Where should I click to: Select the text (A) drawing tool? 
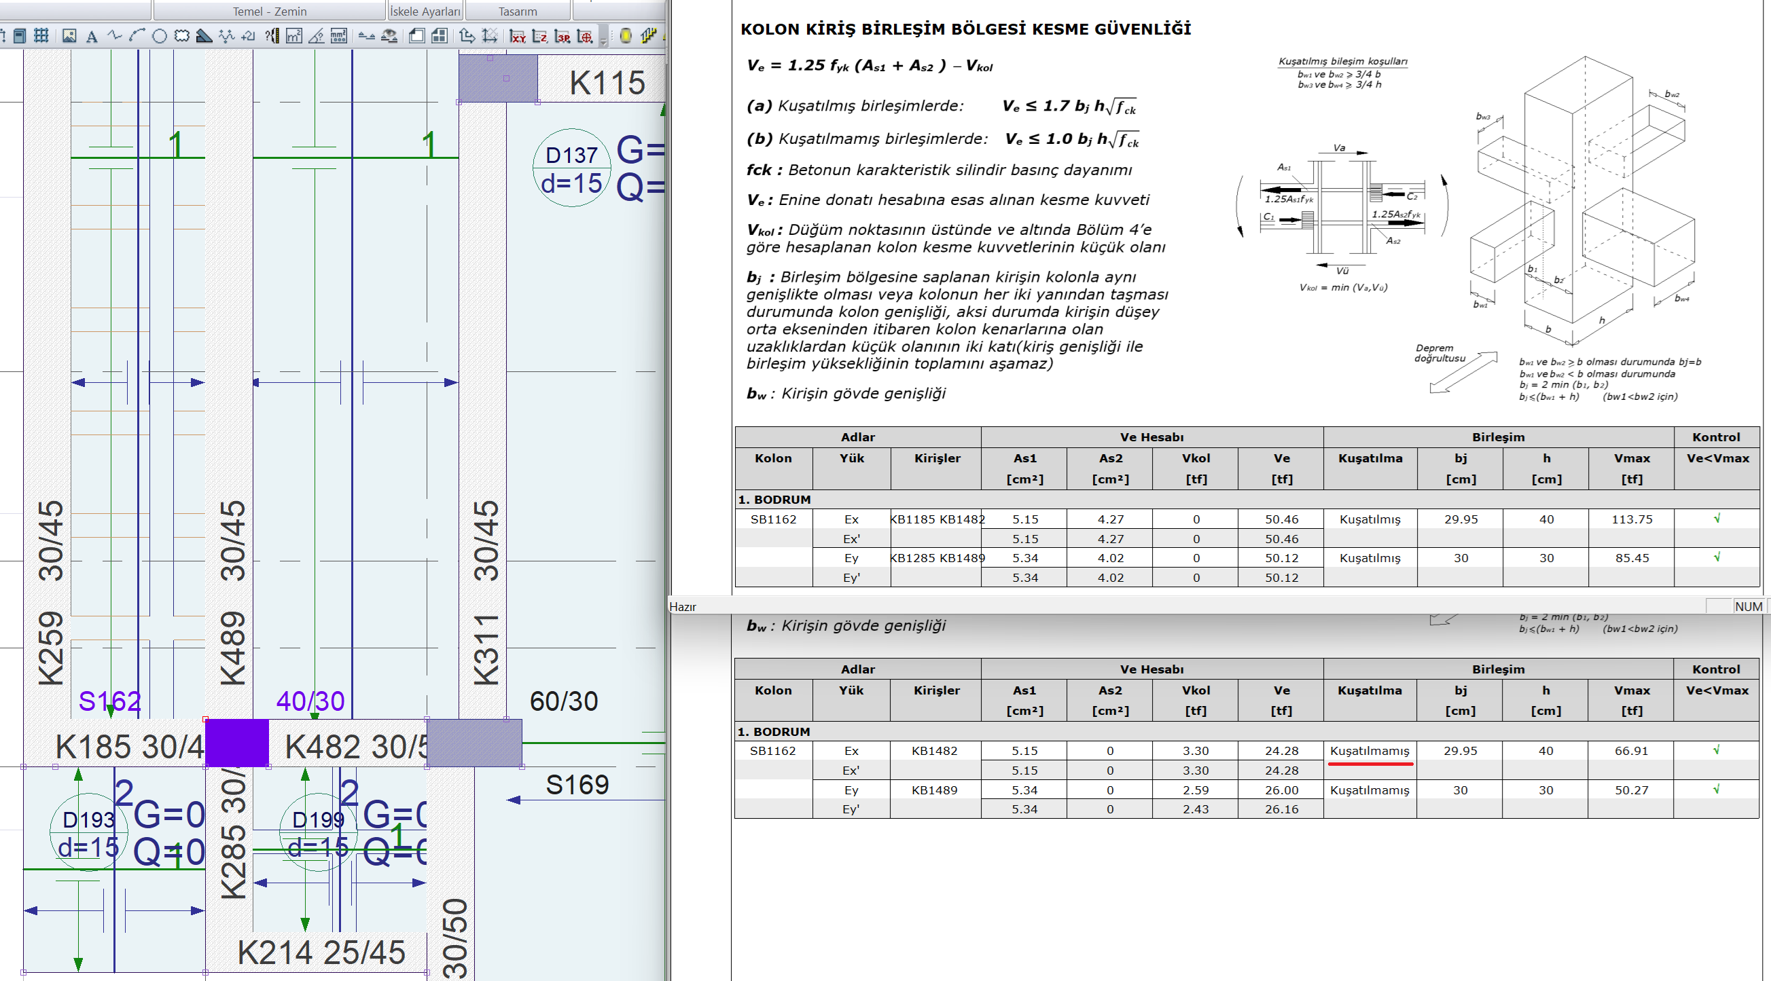pos(92,37)
